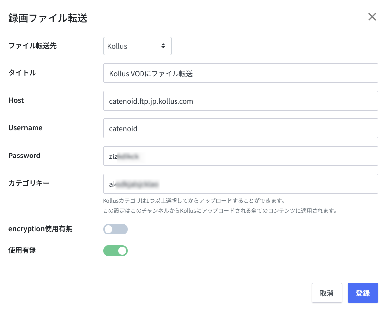Submit with the 登録 button

coord(363,293)
